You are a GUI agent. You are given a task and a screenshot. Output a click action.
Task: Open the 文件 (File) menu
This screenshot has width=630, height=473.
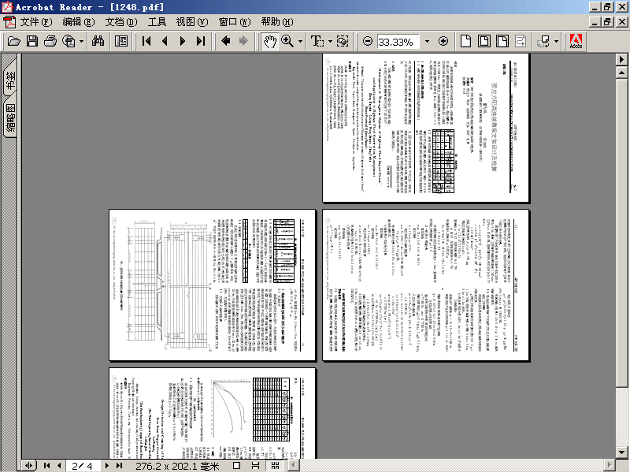tap(36, 22)
